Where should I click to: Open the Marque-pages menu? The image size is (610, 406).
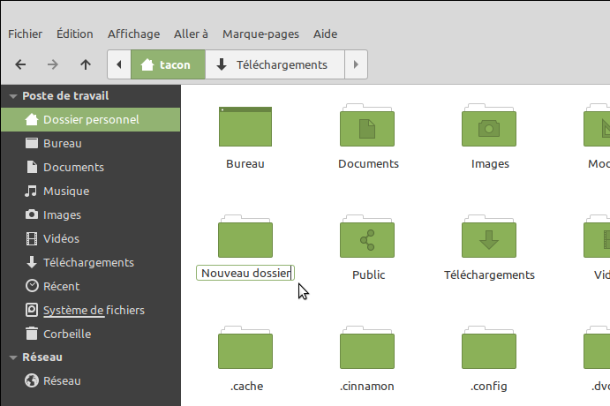tap(260, 34)
